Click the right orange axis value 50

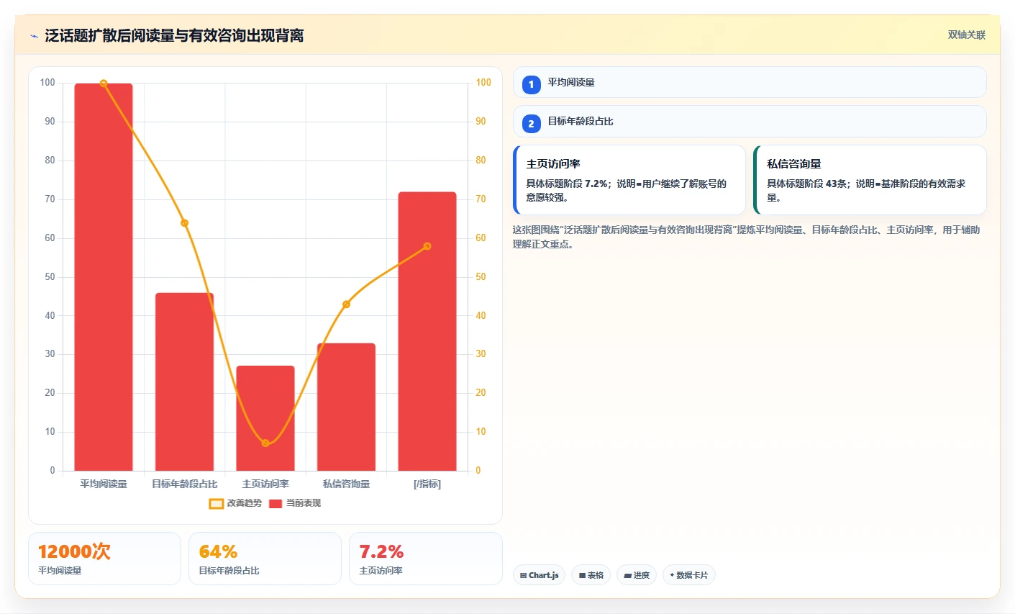pos(481,277)
